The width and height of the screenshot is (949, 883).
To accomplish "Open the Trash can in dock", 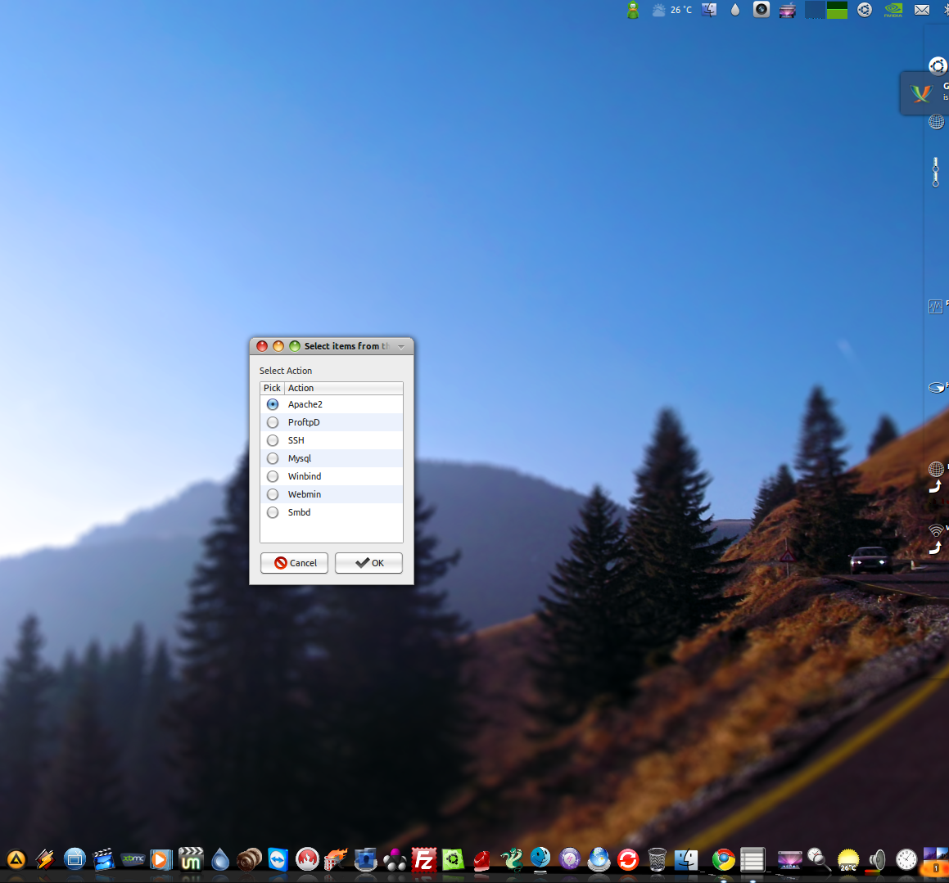I will (658, 859).
